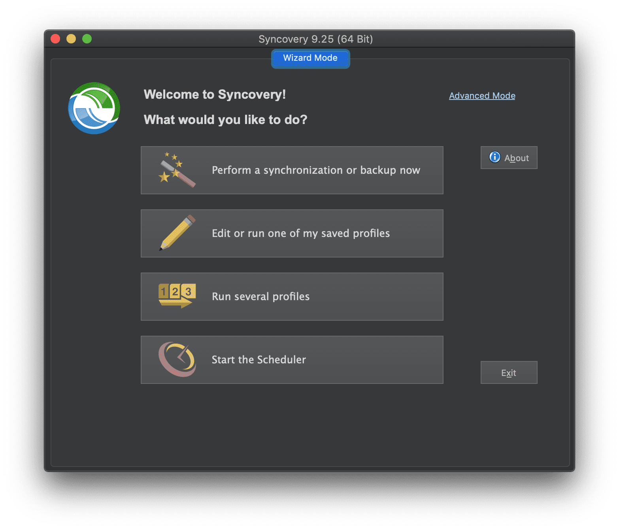Choose 'Edit or run one of my saved profiles' text
The height and width of the screenshot is (530, 619).
301,233
